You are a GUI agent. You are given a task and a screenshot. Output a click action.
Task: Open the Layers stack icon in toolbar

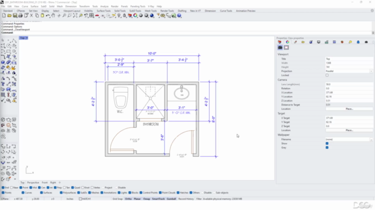coord(130,16)
